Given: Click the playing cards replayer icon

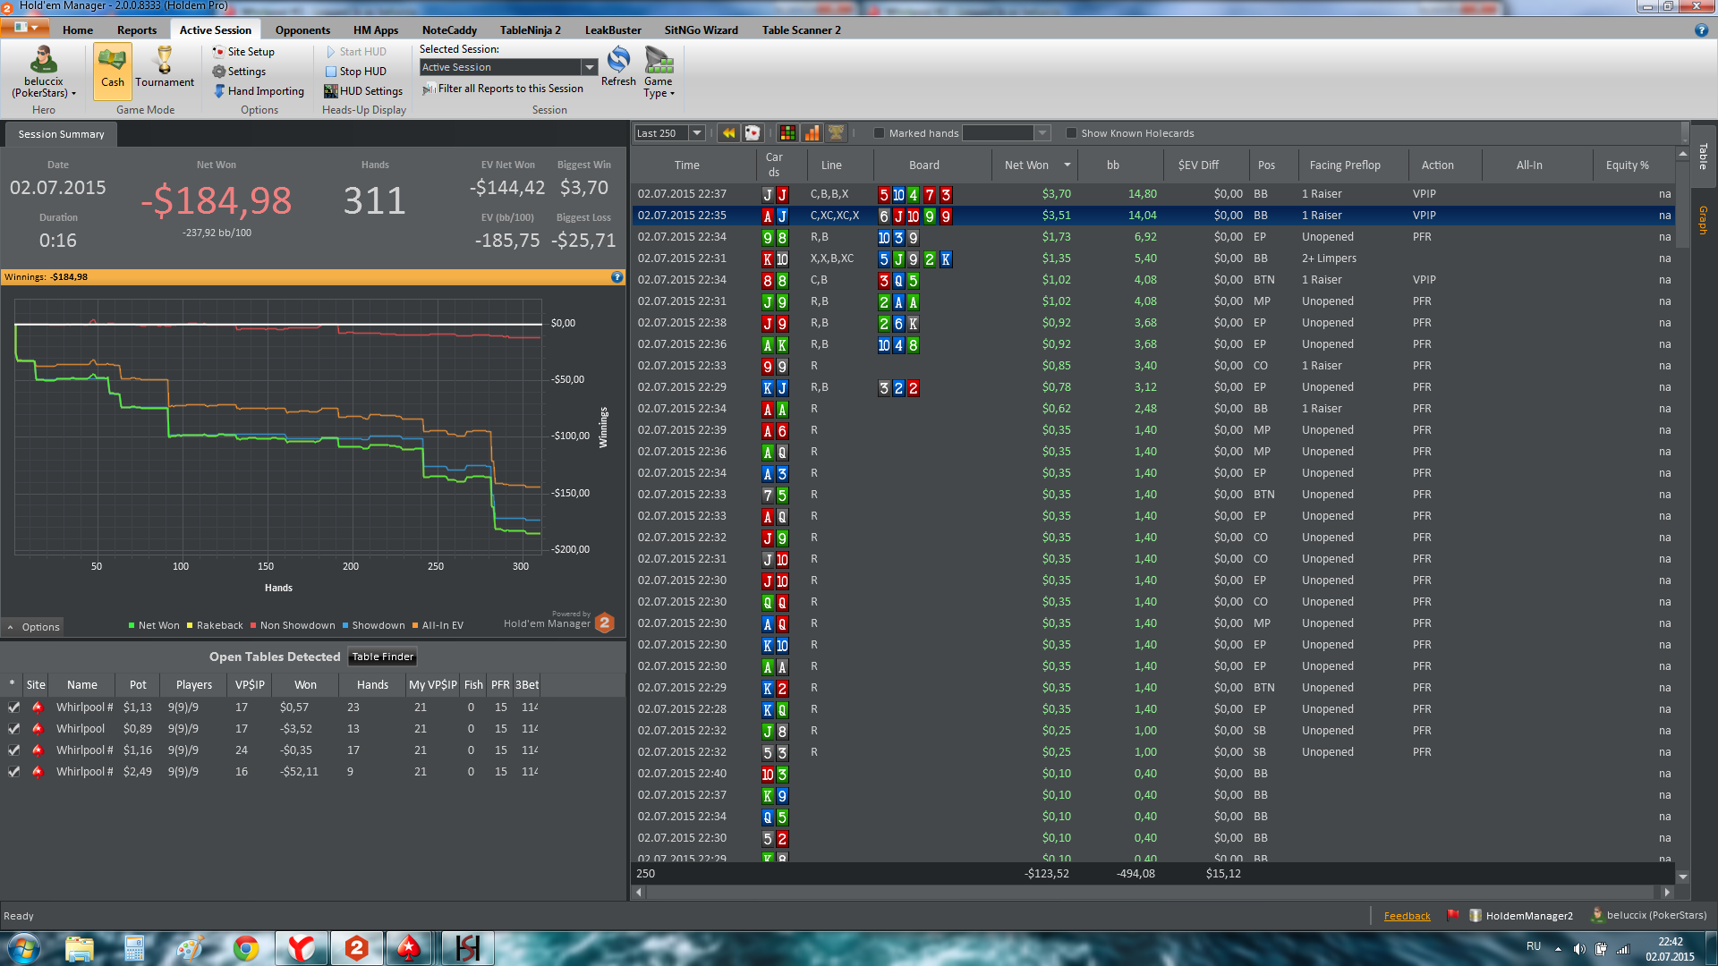Looking at the screenshot, I should pos(753,133).
